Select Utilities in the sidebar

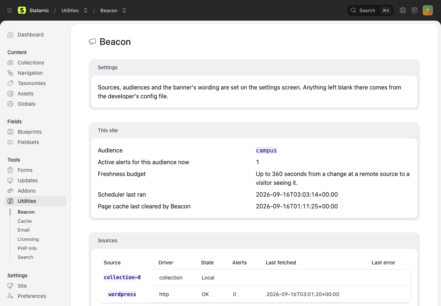[35, 201]
